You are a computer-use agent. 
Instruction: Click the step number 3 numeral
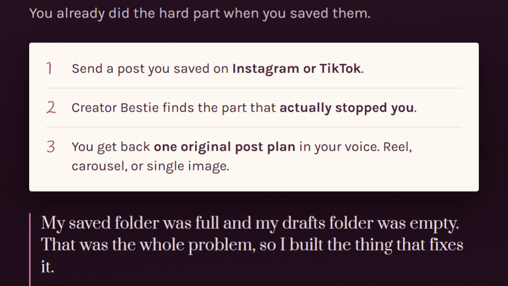(x=50, y=147)
